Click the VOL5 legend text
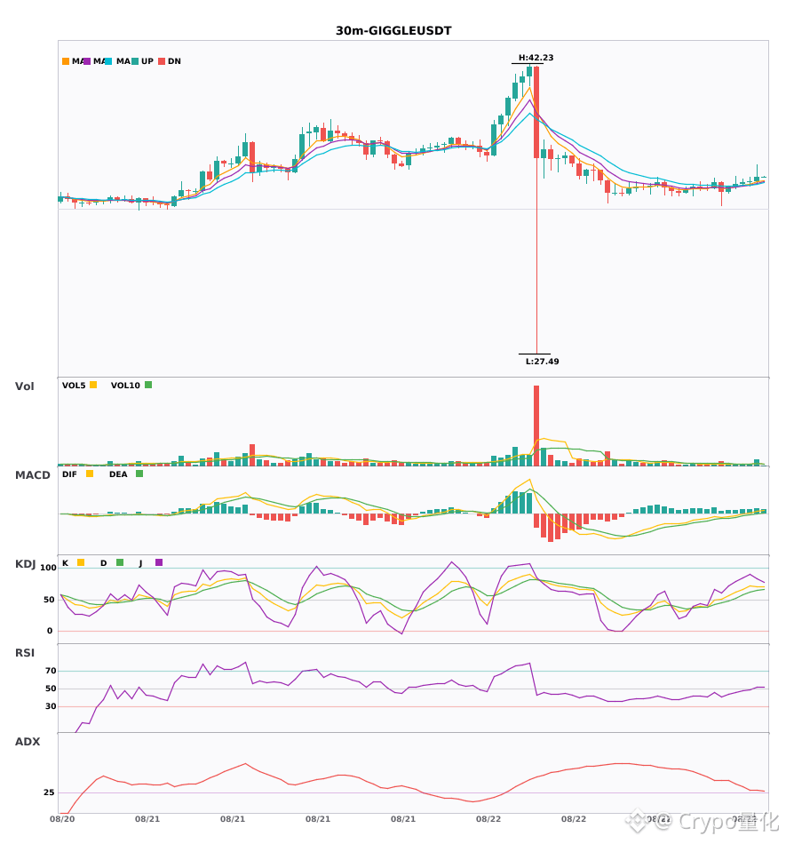 74,386
